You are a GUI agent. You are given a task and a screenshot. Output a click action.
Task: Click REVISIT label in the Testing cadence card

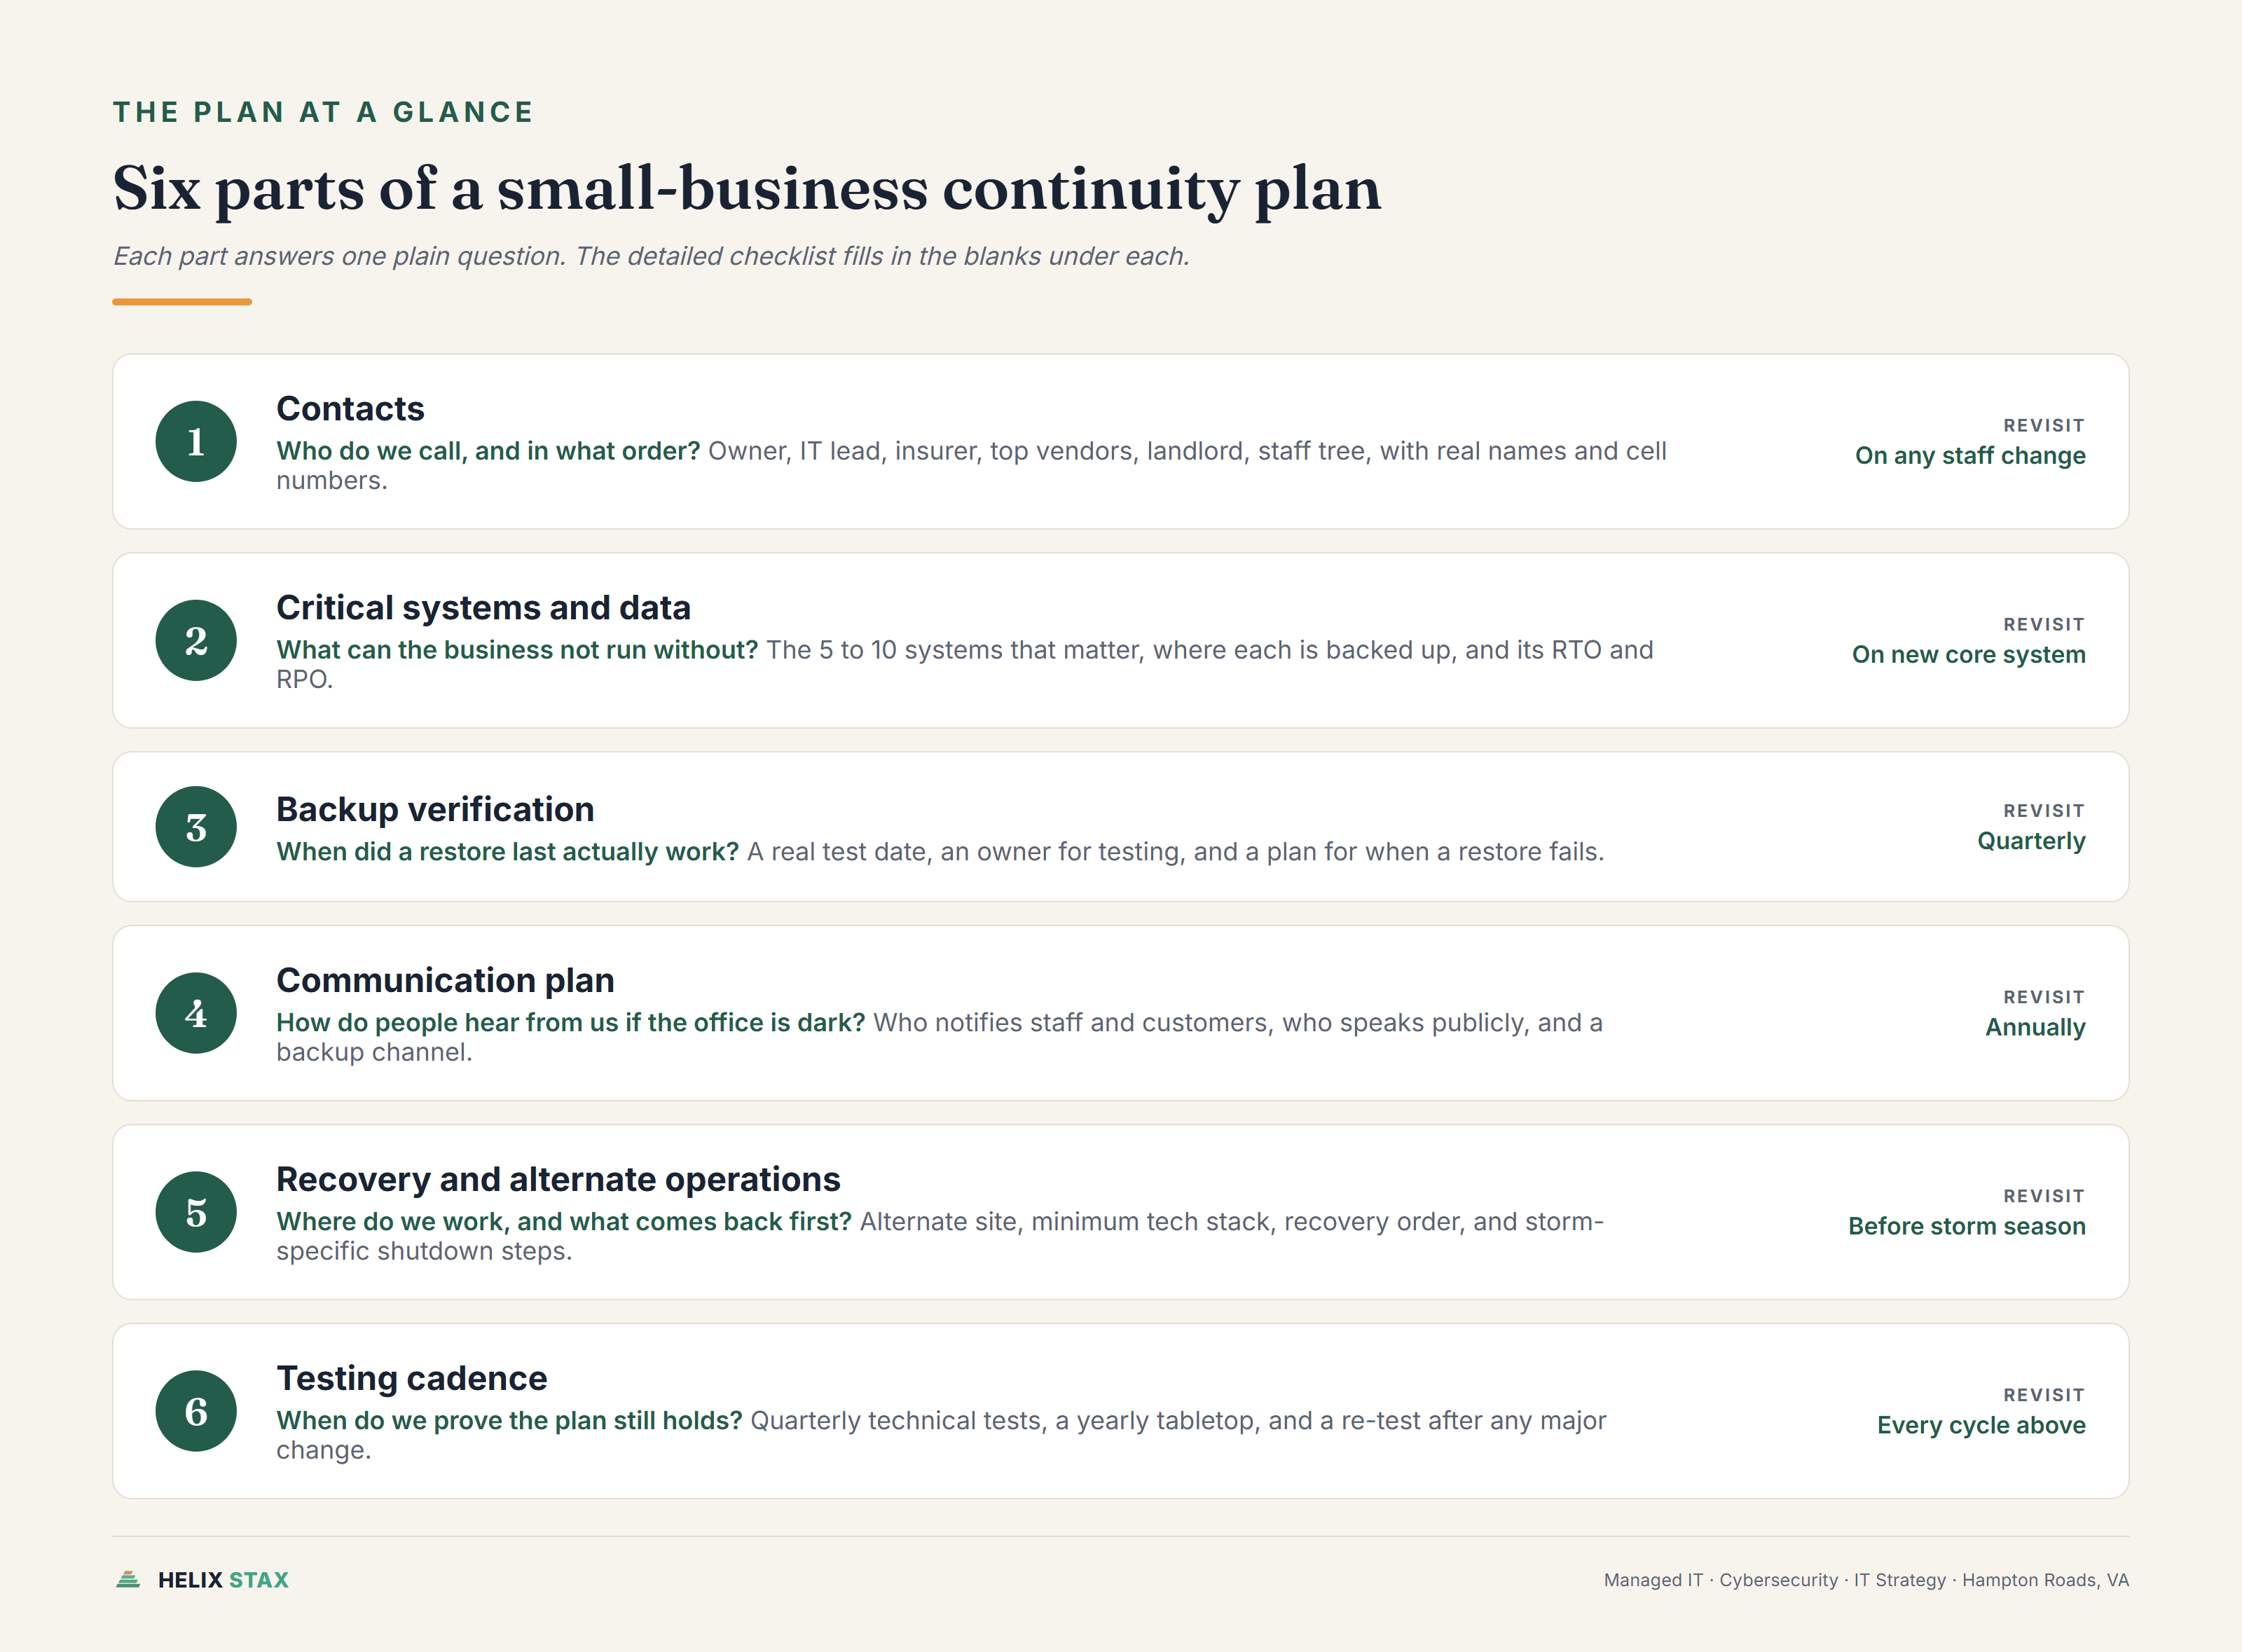click(2044, 1395)
